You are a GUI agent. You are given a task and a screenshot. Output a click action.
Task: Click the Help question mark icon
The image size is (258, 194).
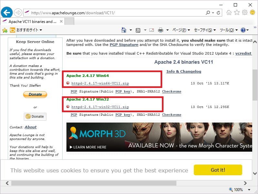243,30
